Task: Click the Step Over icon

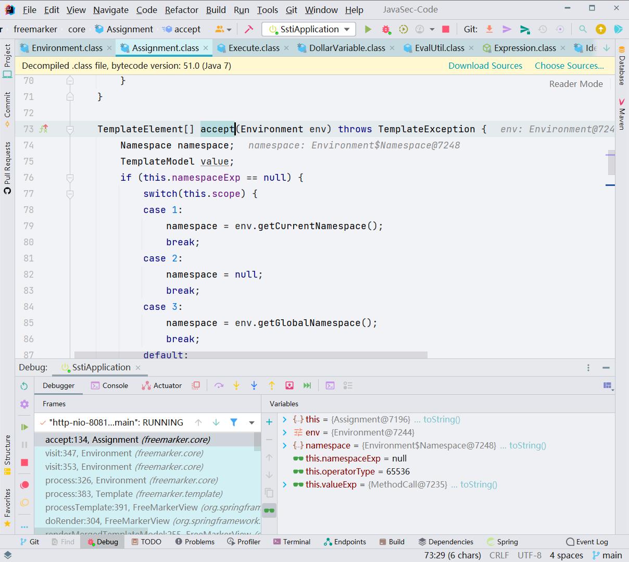Action: (x=219, y=385)
